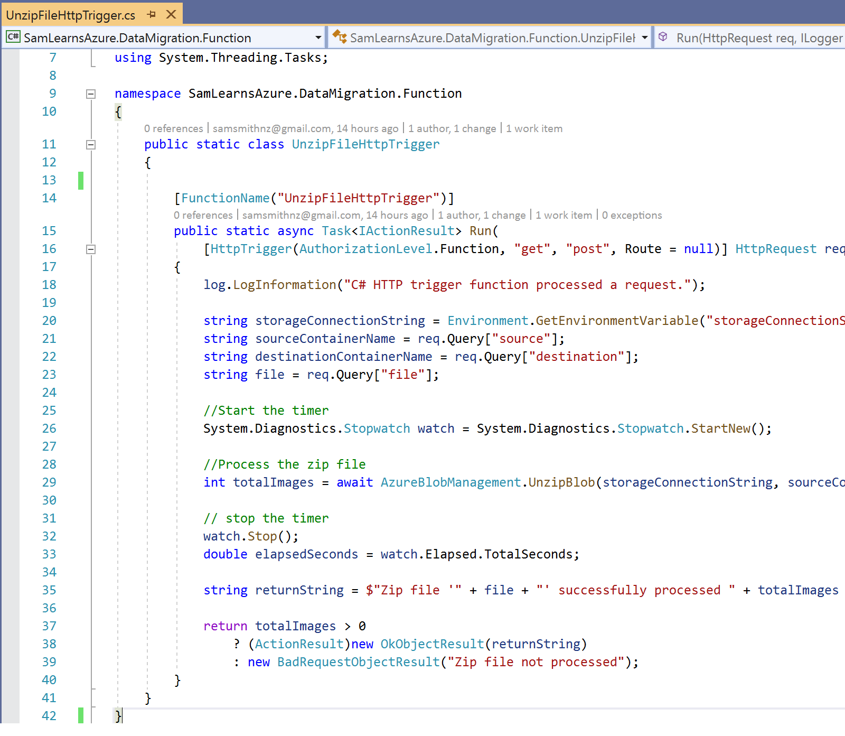
Task: Click line number 29 in the margin
Action: click(x=49, y=482)
